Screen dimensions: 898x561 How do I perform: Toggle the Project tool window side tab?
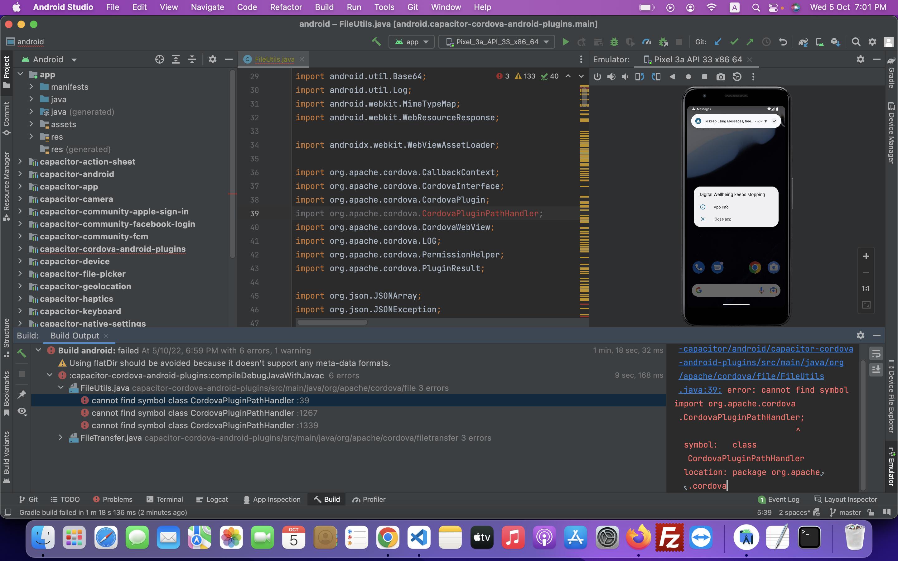point(6,72)
